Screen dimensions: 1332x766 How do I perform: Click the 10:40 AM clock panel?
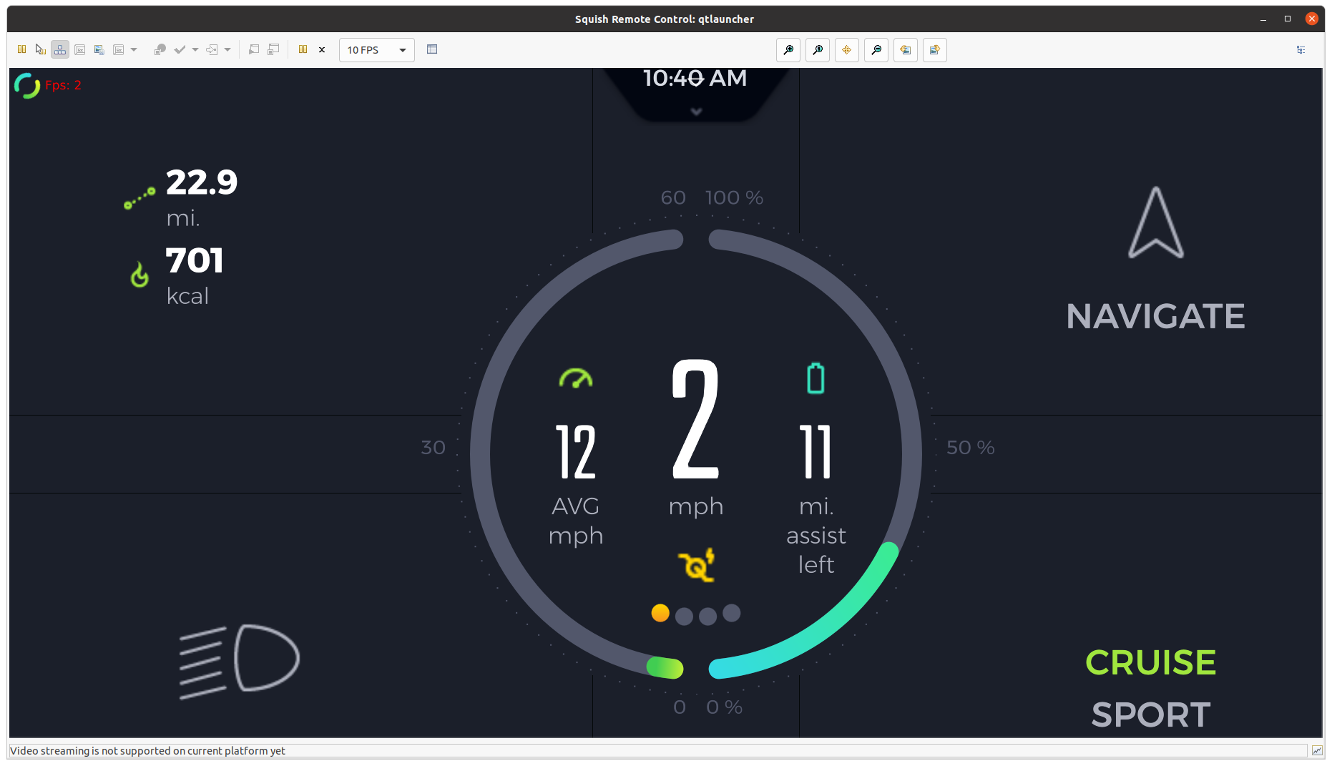point(695,93)
